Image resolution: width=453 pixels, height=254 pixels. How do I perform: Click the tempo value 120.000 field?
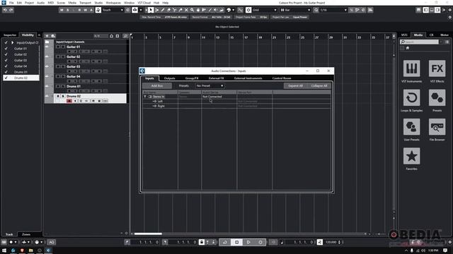click(331, 242)
